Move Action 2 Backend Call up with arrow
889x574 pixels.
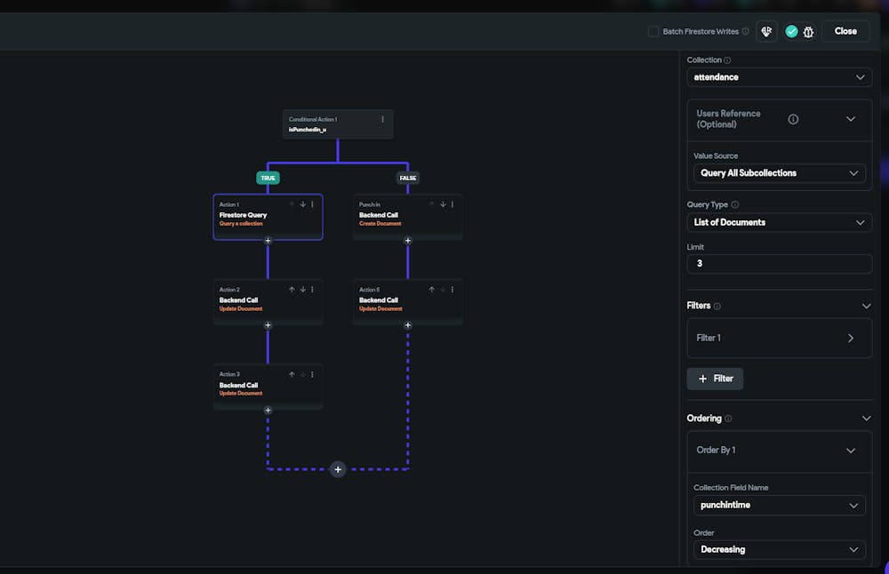tap(292, 290)
